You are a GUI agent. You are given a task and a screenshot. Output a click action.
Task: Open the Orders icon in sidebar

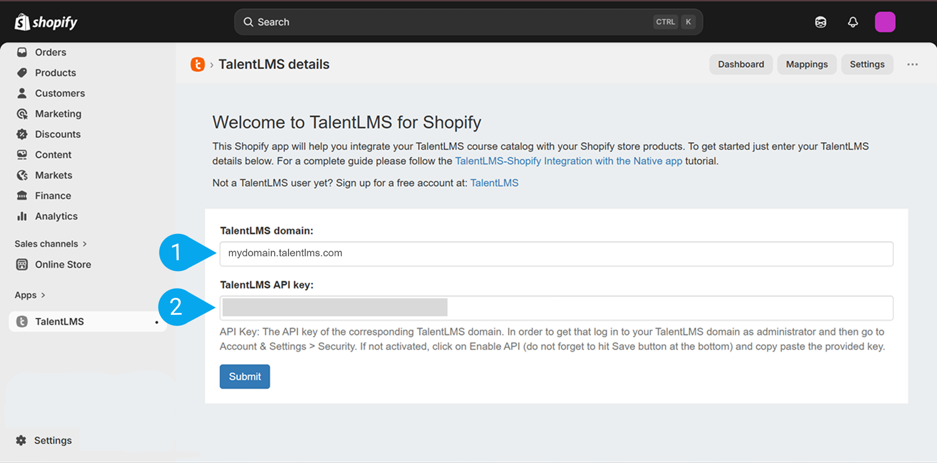(22, 52)
